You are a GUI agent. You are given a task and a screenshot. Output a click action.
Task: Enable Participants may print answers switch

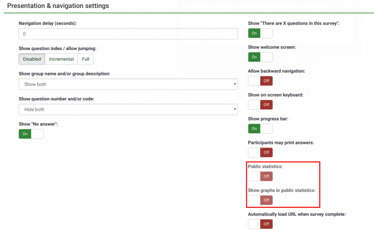pyautogui.click(x=260, y=152)
